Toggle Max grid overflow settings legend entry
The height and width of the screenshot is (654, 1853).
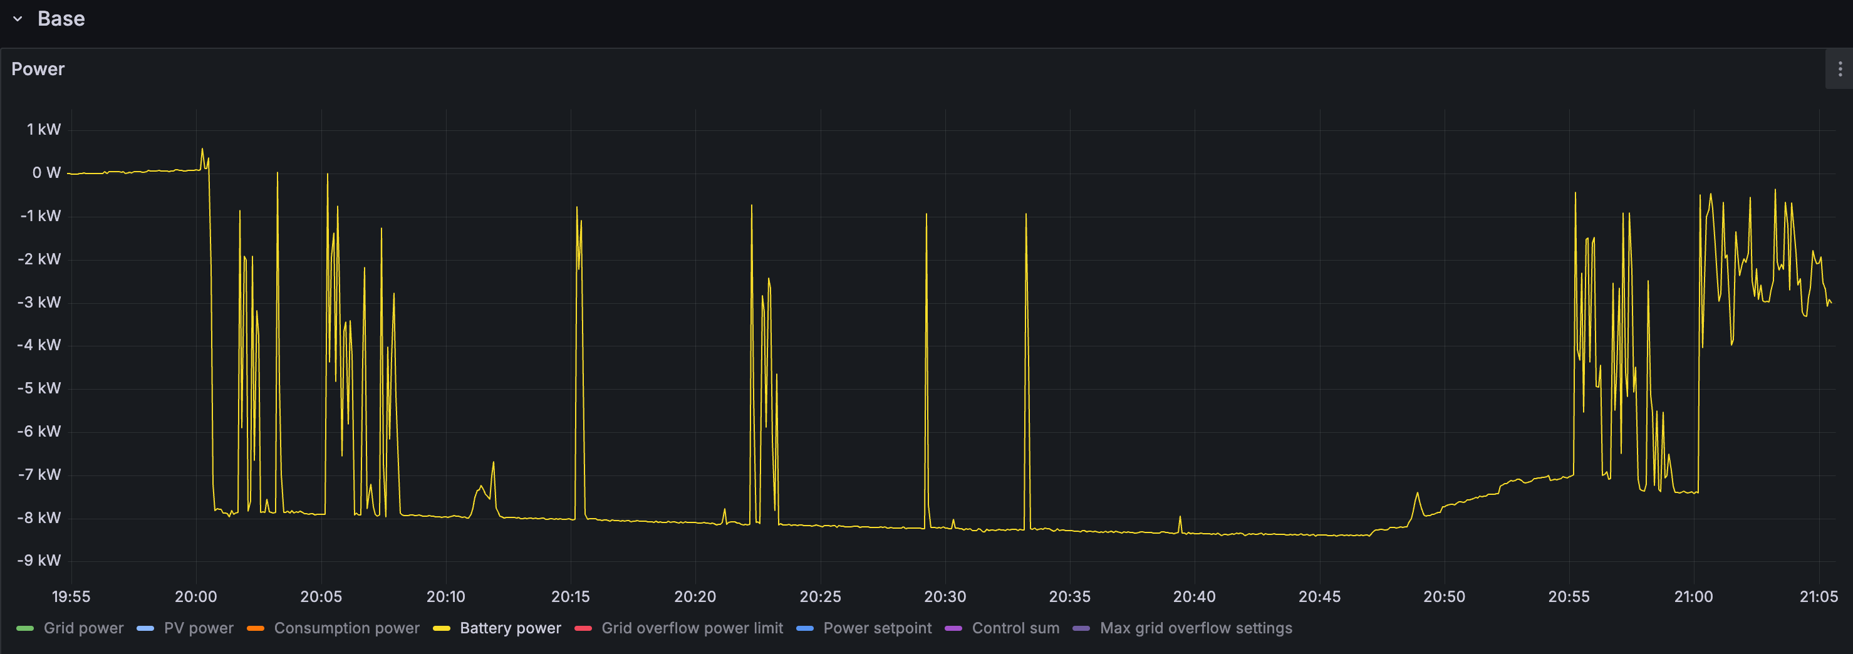tap(1196, 628)
